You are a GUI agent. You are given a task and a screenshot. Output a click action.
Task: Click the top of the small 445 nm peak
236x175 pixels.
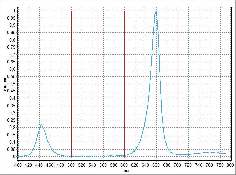tap(41, 125)
